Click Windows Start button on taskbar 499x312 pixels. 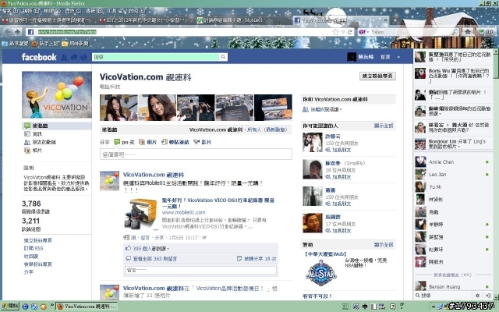click(x=10, y=307)
